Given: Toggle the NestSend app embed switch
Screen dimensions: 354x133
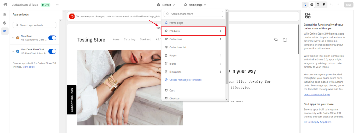Looking at the screenshot, I should point(53,38).
